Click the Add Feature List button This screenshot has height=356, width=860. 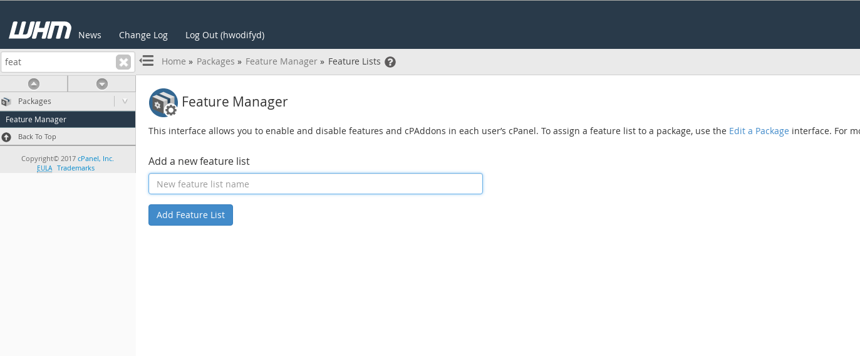190,215
